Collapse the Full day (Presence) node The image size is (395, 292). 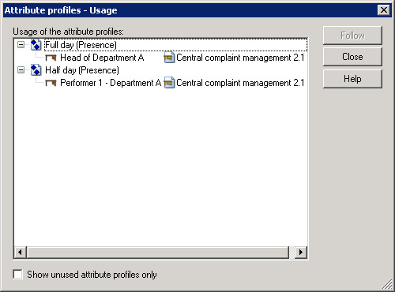pos(21,45)
